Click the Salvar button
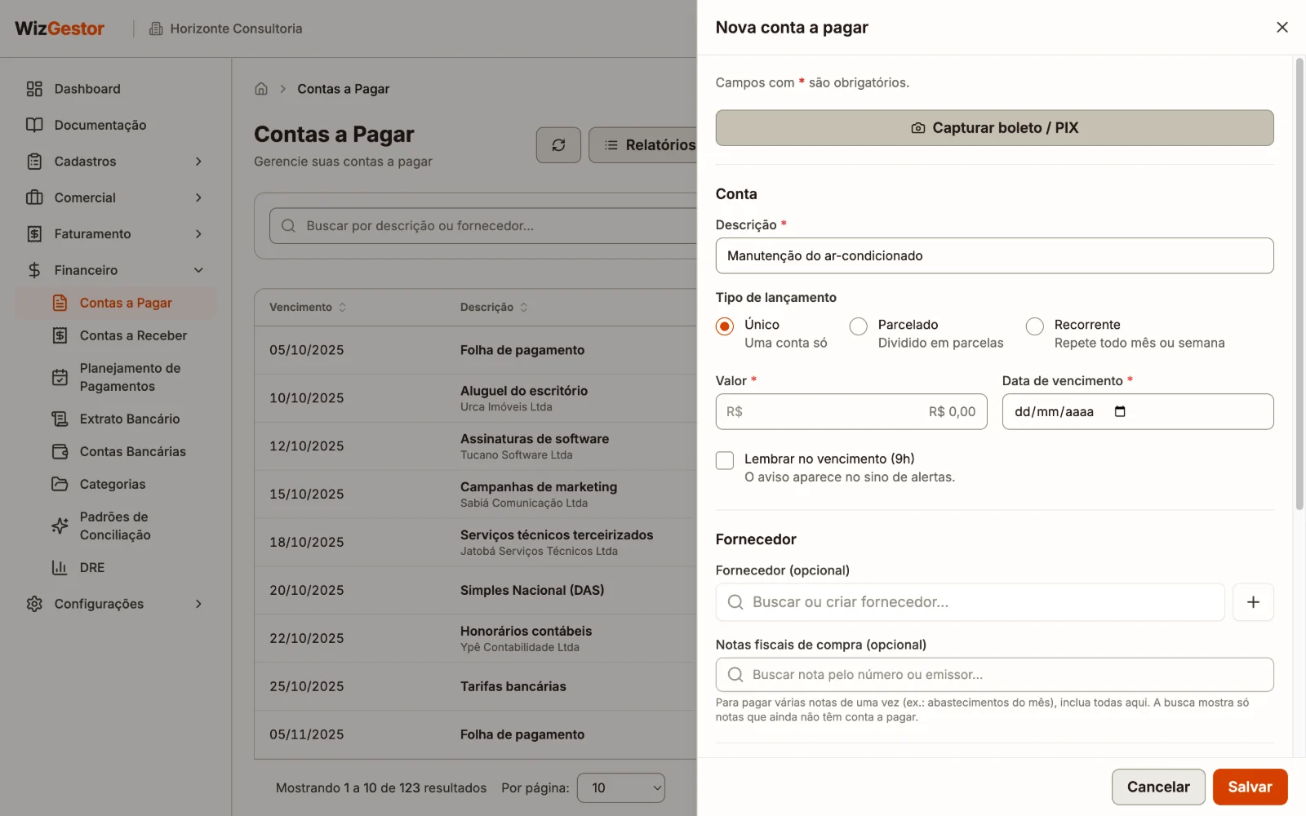 click(1250, 787)
